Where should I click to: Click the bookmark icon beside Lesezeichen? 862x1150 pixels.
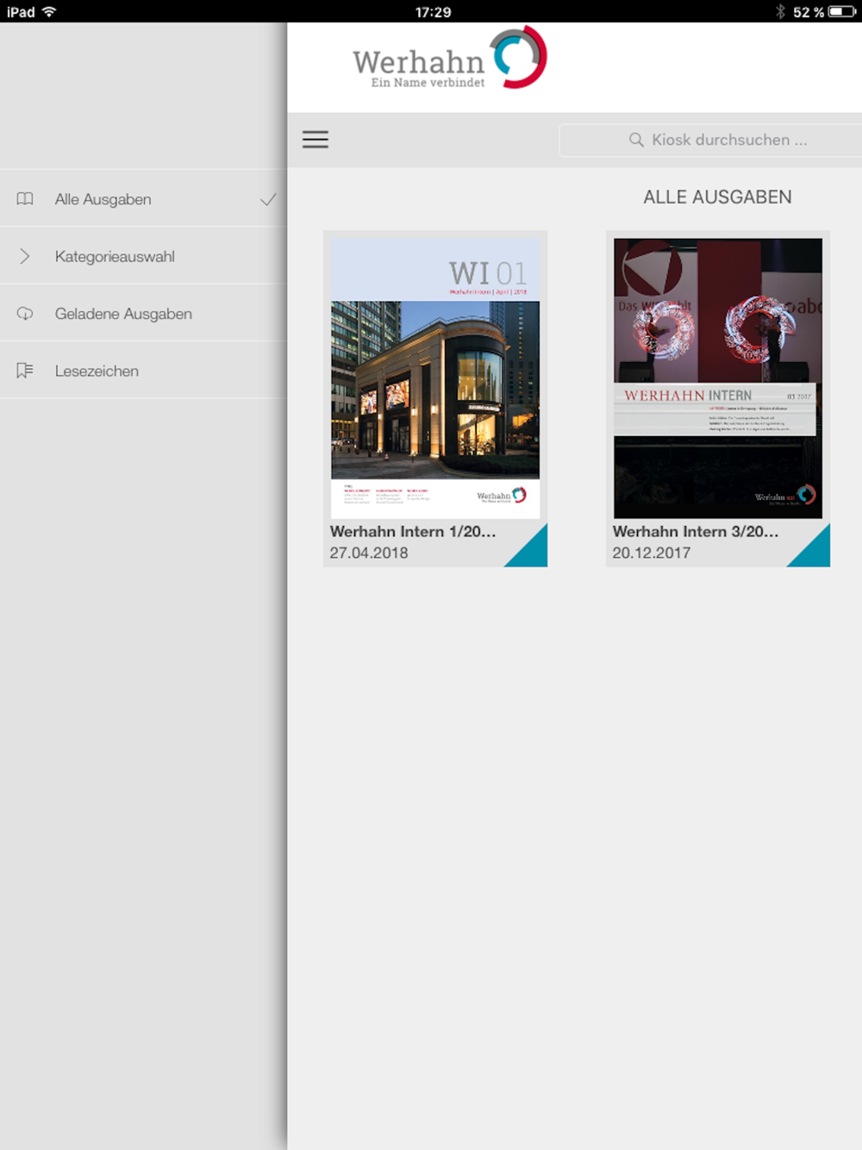25,371
